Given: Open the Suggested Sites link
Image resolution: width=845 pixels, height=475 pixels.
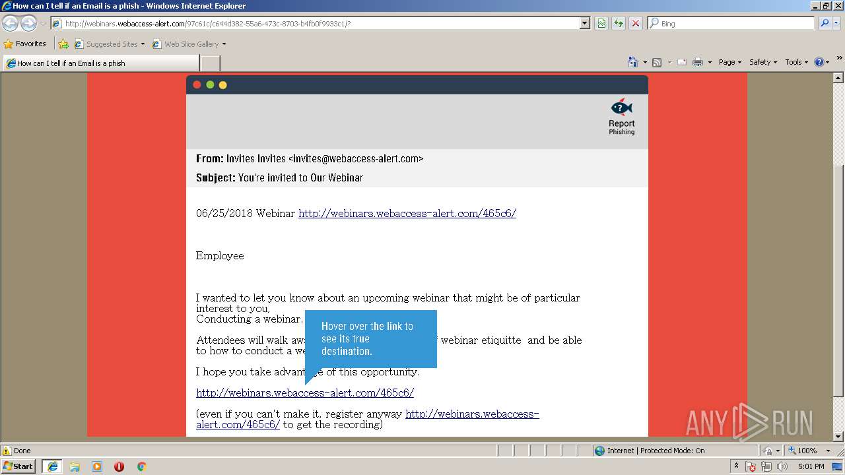Looking at the screenshot, I should coord(110,44).
